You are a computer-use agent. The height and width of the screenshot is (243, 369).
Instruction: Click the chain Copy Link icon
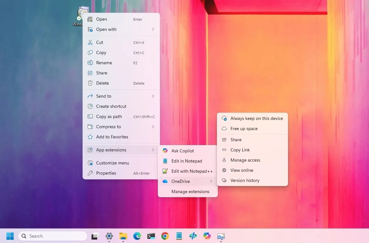[x=224, y=150]
